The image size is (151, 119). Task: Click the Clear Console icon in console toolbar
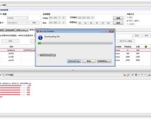tap(124, 75)
